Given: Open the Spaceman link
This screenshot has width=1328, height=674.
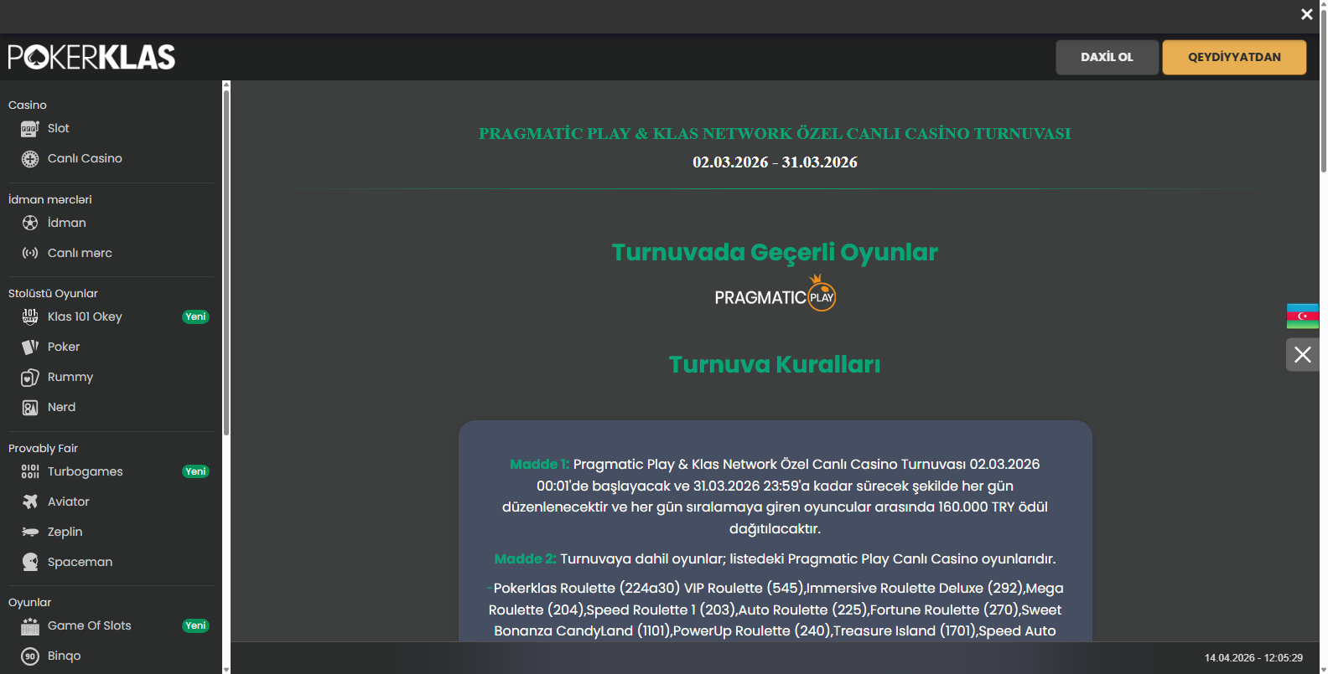Looking at the screenshot, I should pyautogui.click(x=80, y=562).
